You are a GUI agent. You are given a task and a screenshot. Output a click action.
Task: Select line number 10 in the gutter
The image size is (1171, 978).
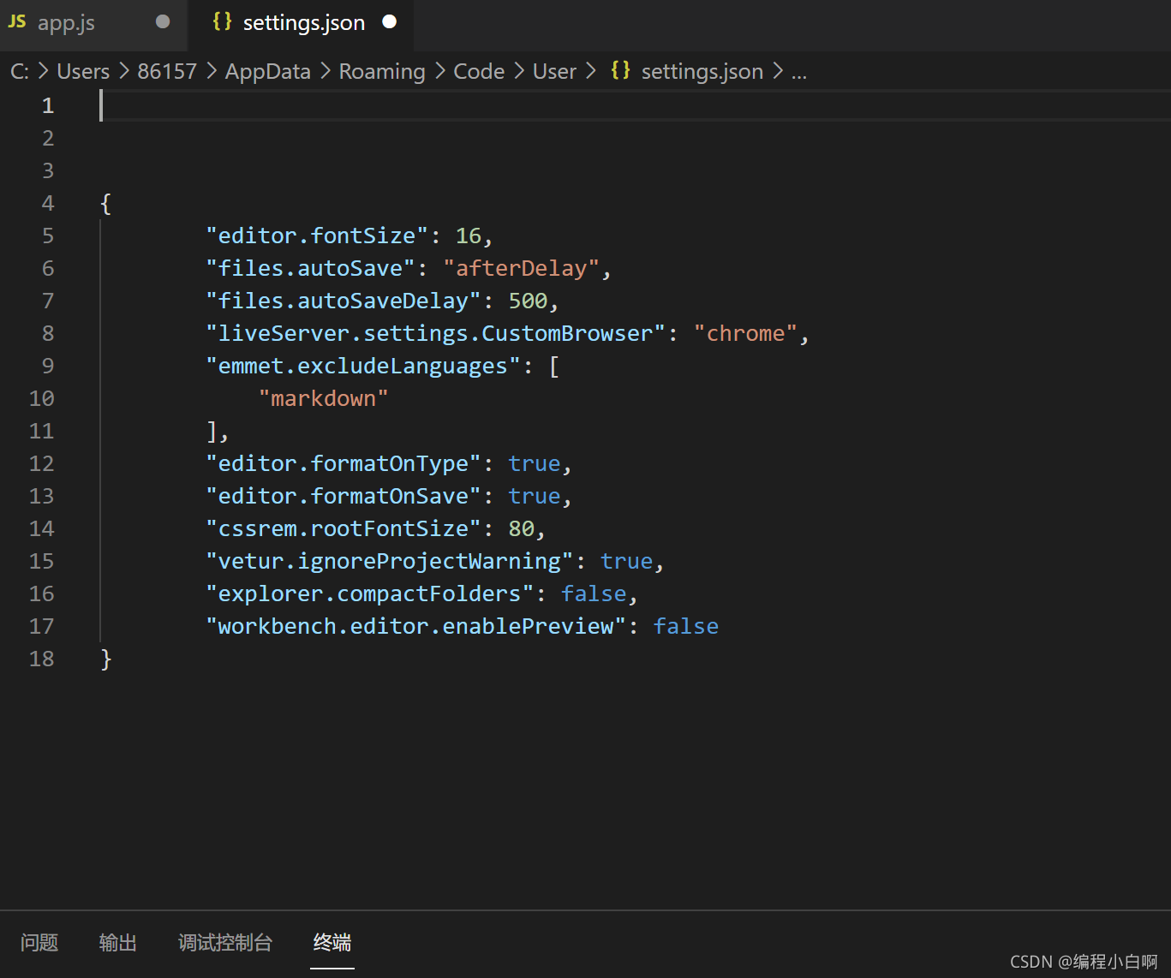[x=41, y=398]
